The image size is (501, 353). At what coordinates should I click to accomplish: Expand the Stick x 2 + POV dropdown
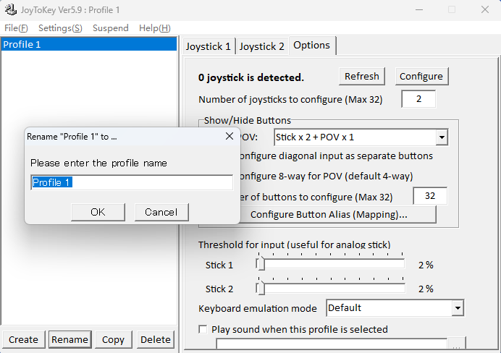[x=441, y=137]
